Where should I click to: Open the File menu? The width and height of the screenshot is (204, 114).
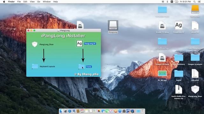(19, 2)
